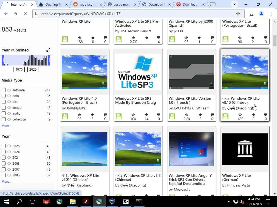Expand More years list
This screenshot has height=207, width=277.
tap(6, 181)
